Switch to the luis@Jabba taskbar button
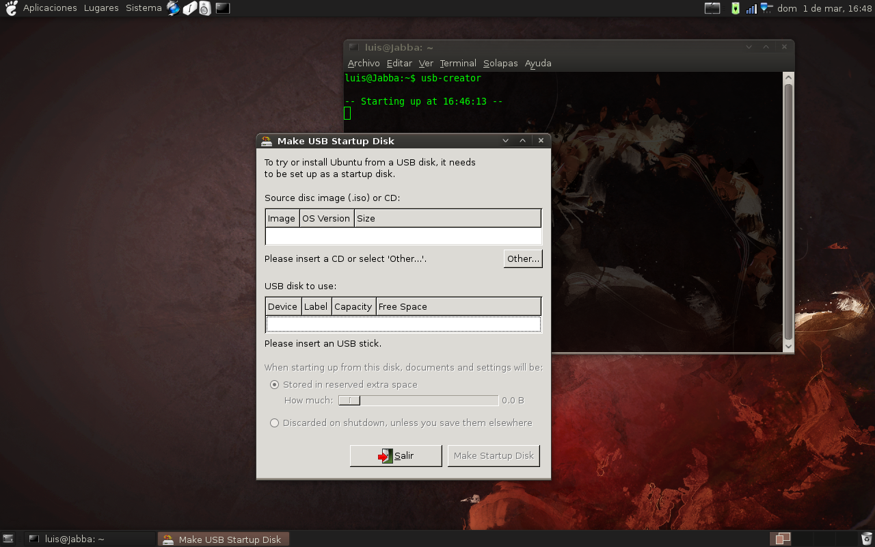Image resolution: width=875 pixels, height=547 pixels. [x=90, y=539]
